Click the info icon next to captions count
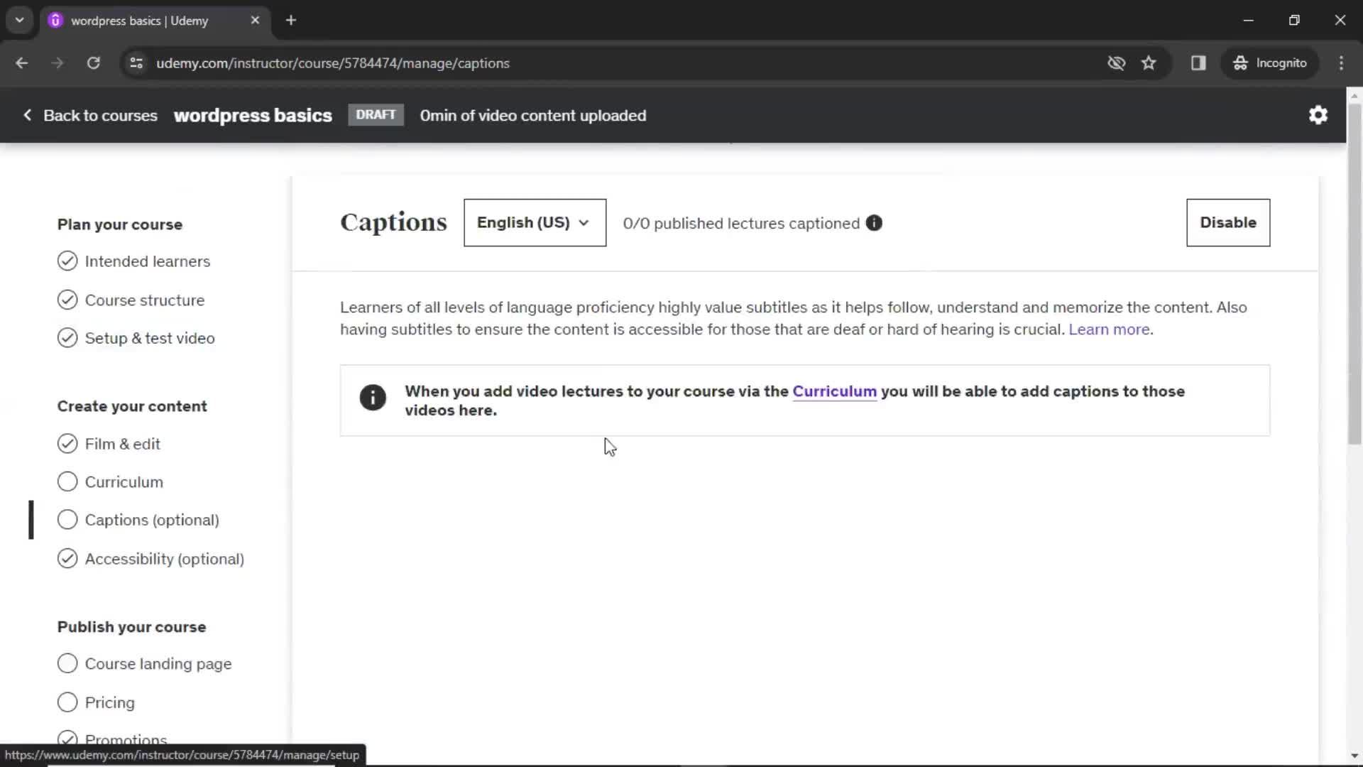This screenshot has width=1363, height=767. tap(875, 223)
